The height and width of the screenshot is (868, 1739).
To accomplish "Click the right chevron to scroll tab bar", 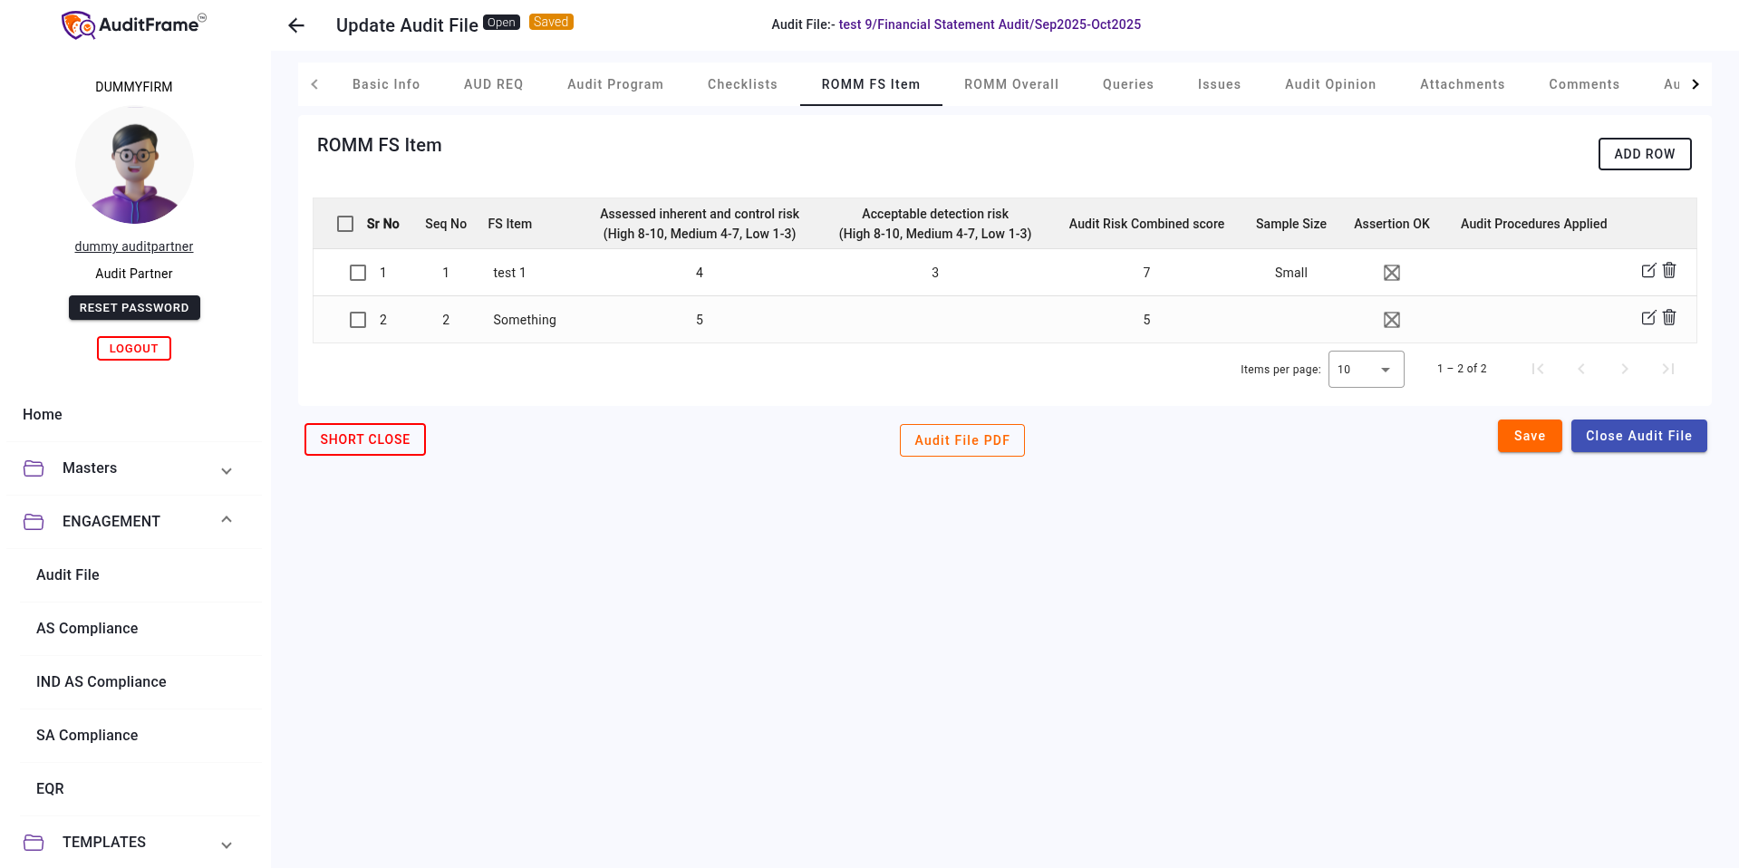I will pos(1696,83).
